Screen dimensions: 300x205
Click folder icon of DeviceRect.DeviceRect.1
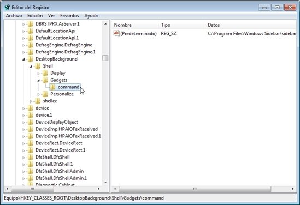coord(30,150)
